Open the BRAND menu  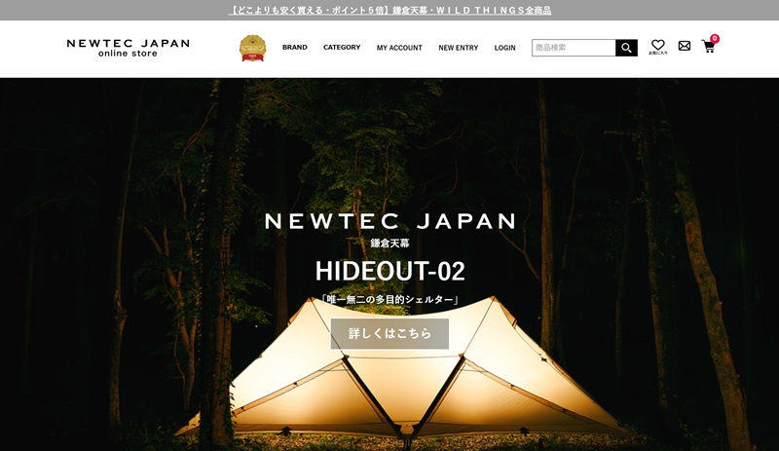(x=295, y=47)
